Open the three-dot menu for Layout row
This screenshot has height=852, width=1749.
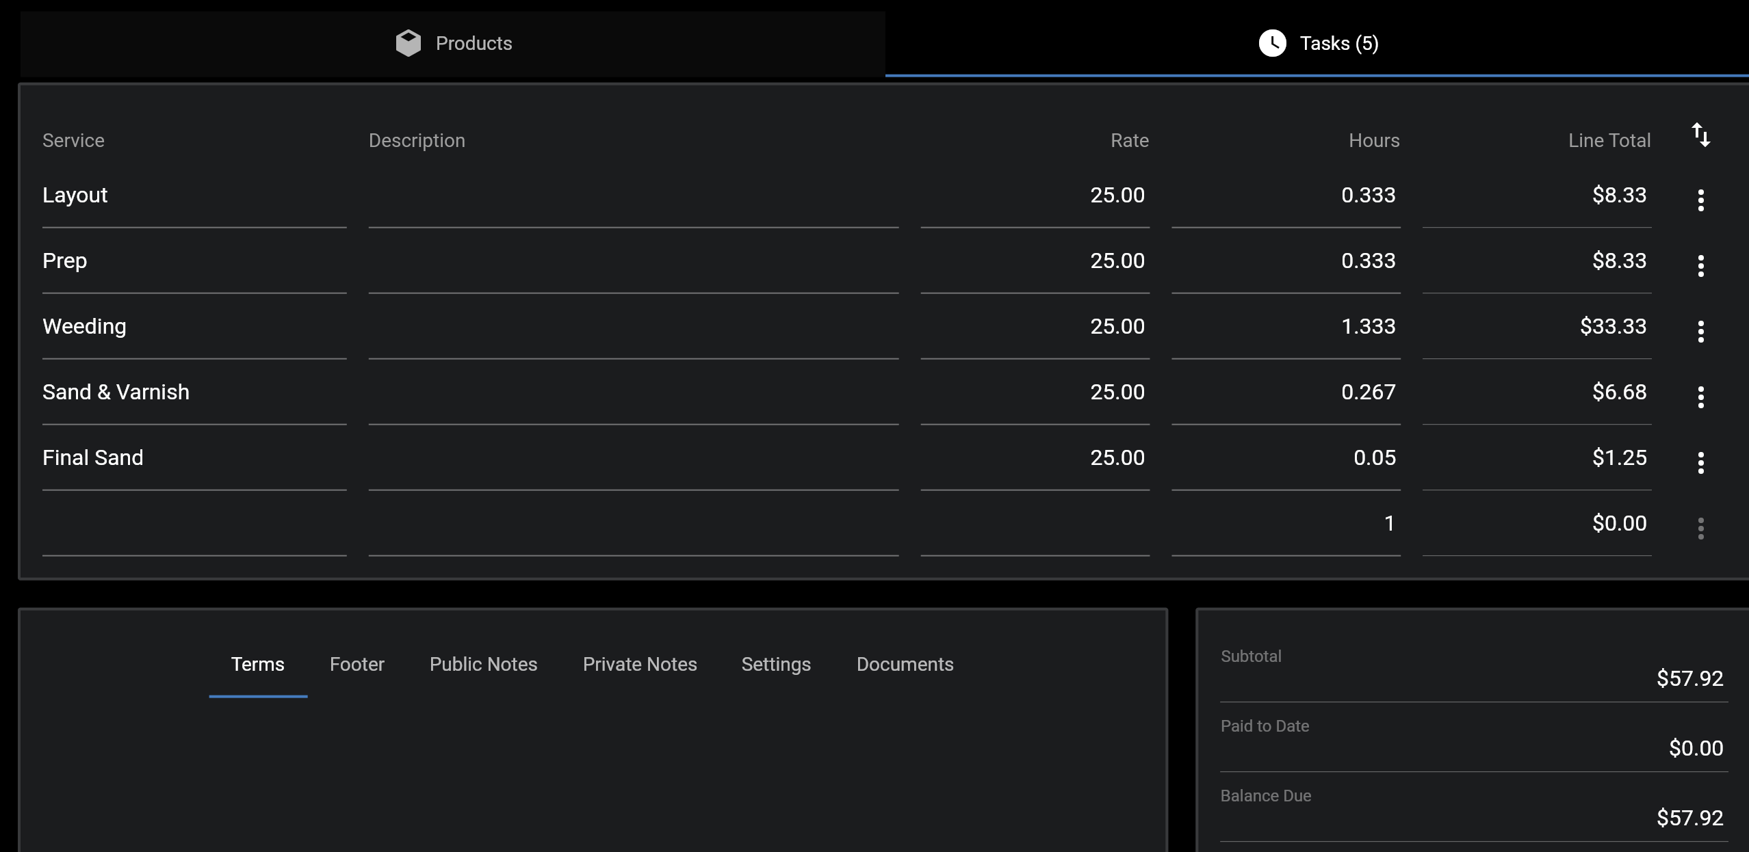point(1700,200)
